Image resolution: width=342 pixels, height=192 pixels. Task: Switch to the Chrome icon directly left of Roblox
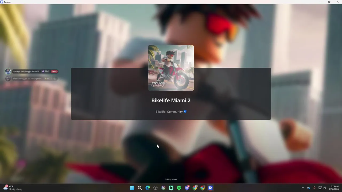click(x=203, y=188)
